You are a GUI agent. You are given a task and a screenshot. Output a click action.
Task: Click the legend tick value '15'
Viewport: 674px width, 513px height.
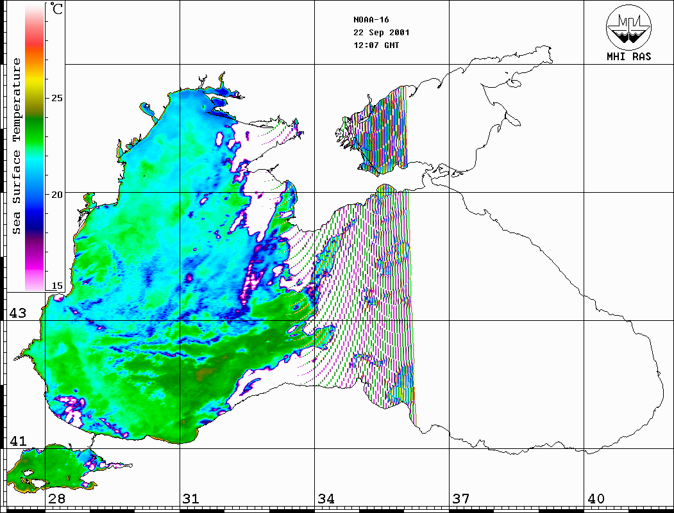pos(56,286)
